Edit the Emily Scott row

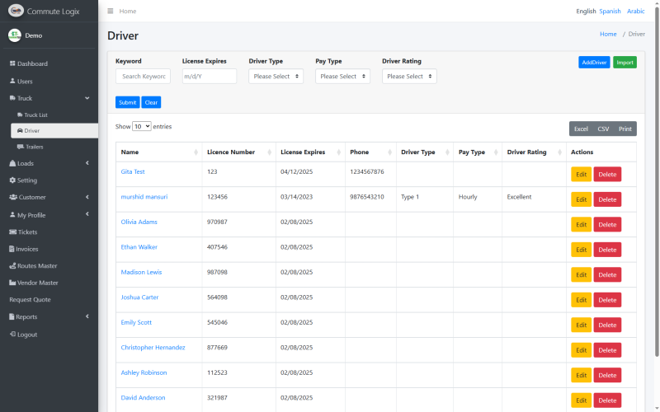click(x=582, y=325)
